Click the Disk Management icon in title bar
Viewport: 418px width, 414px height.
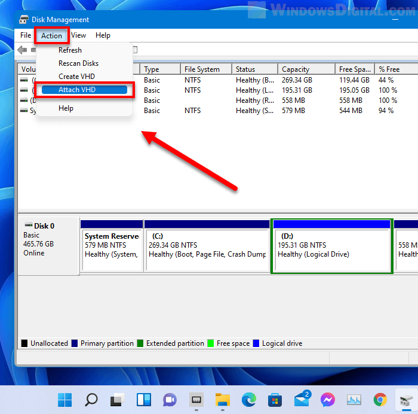tap(24, 20)
